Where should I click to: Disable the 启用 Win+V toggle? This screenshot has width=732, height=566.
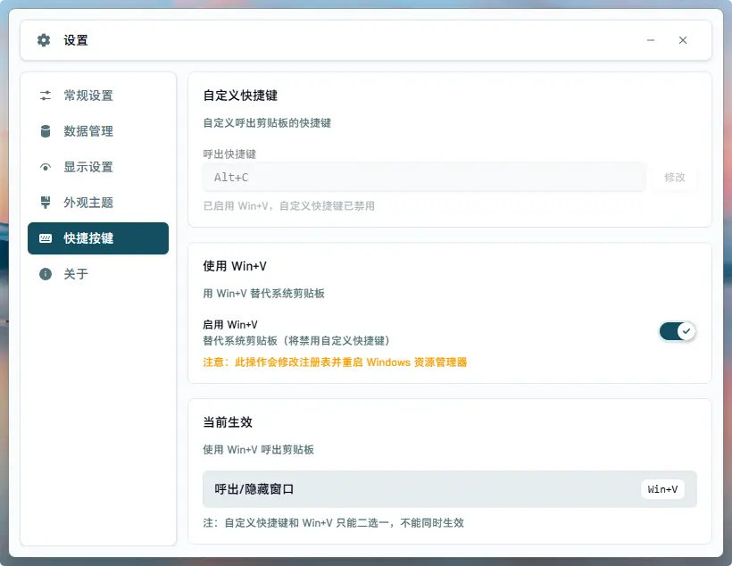(678, 330)
